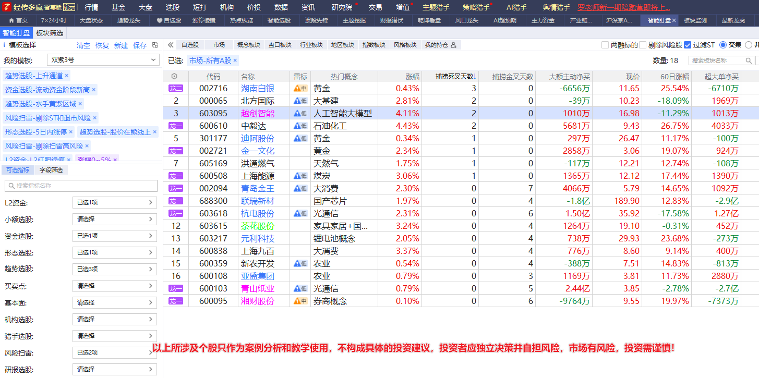Click the column settings gear icon in table header
759x378 pixels.
[x=174, y=76]
